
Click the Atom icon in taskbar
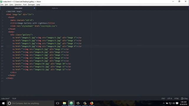point(71,103)
